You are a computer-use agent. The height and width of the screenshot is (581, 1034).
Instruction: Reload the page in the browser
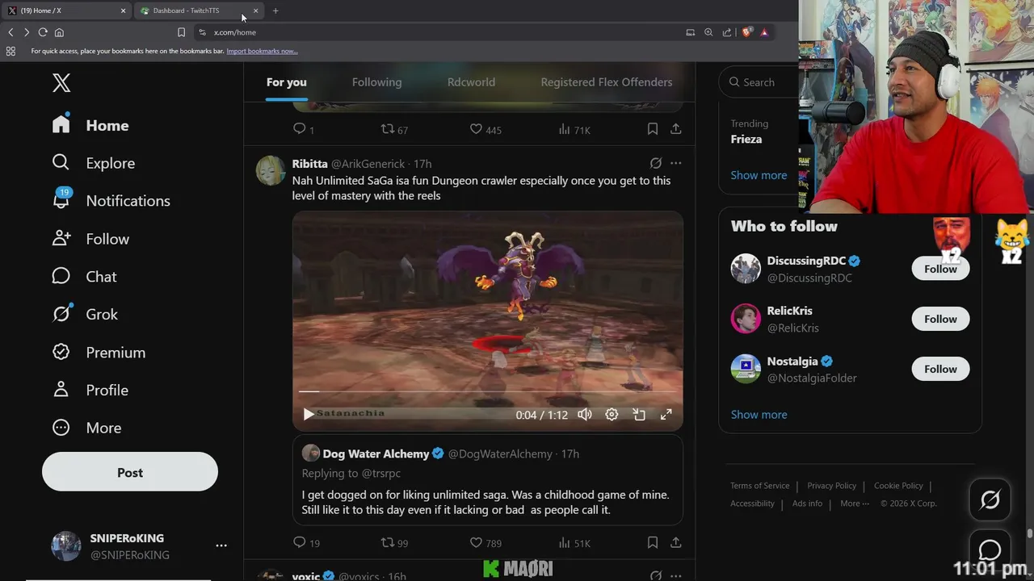click(x=43, y=32)
